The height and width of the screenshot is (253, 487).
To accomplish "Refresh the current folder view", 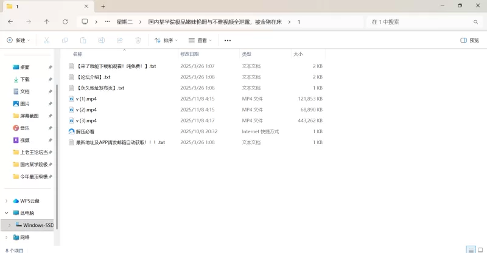I will (65, 21).
